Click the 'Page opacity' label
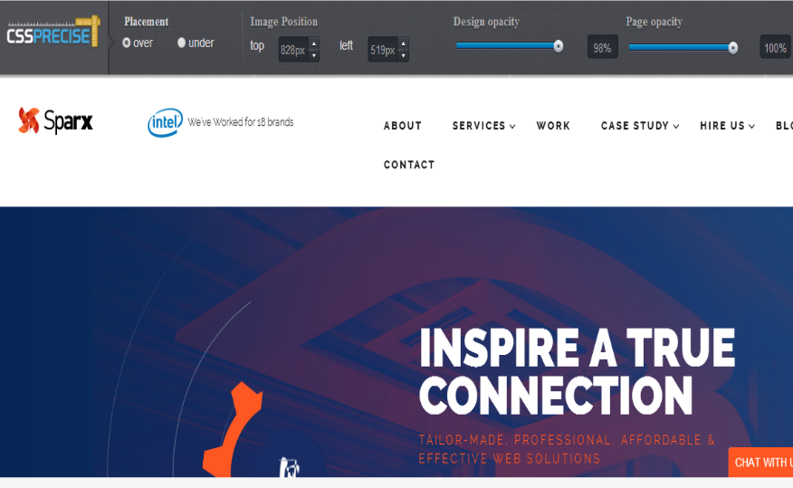Screen dimensions: 793x488 (x=654, y=22)
